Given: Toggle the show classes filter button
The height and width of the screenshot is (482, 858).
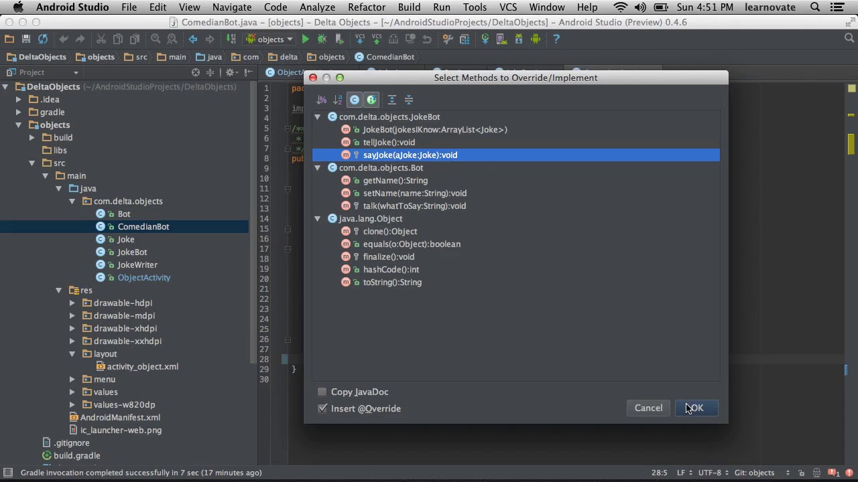Looking at the screenshot, I should (x=355, y=100).
